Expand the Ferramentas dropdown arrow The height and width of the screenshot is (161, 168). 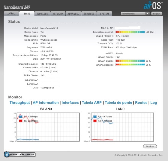[x=148, y=14]
